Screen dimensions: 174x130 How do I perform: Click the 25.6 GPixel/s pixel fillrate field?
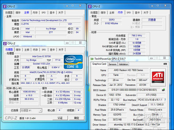pos(117,110)
